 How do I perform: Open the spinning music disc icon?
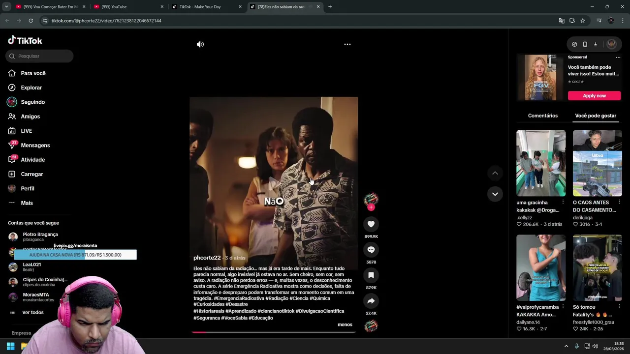coord(371,325)
